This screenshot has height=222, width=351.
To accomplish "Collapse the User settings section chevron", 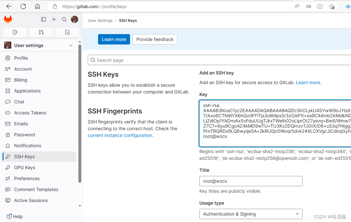I will tap(71, 46).
